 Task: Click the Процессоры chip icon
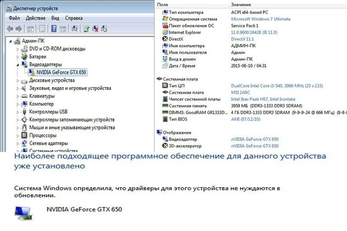click(x=24, y=135)
